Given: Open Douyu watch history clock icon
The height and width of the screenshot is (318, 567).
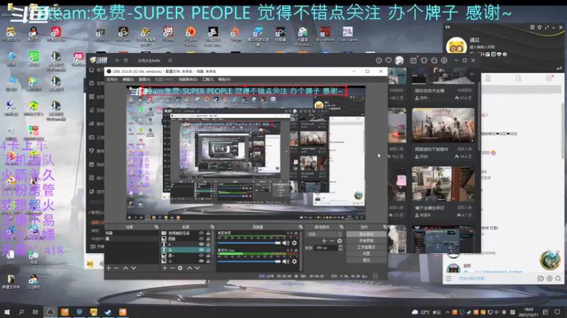Looking at the screenshot, I should click(x=378, y=61).
